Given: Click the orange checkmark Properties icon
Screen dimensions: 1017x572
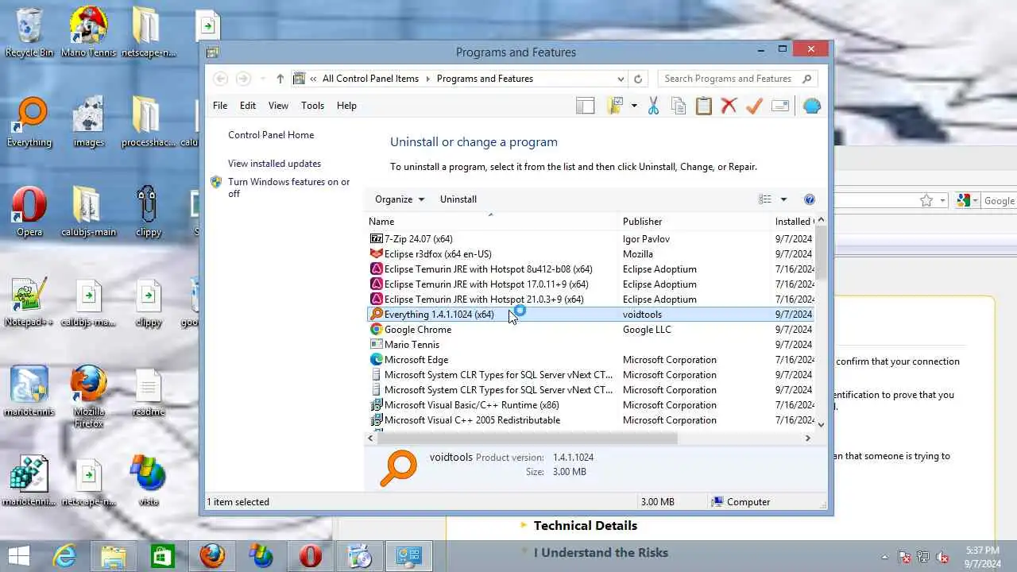Looking at the screenshot, I should [x=754, y=106].
